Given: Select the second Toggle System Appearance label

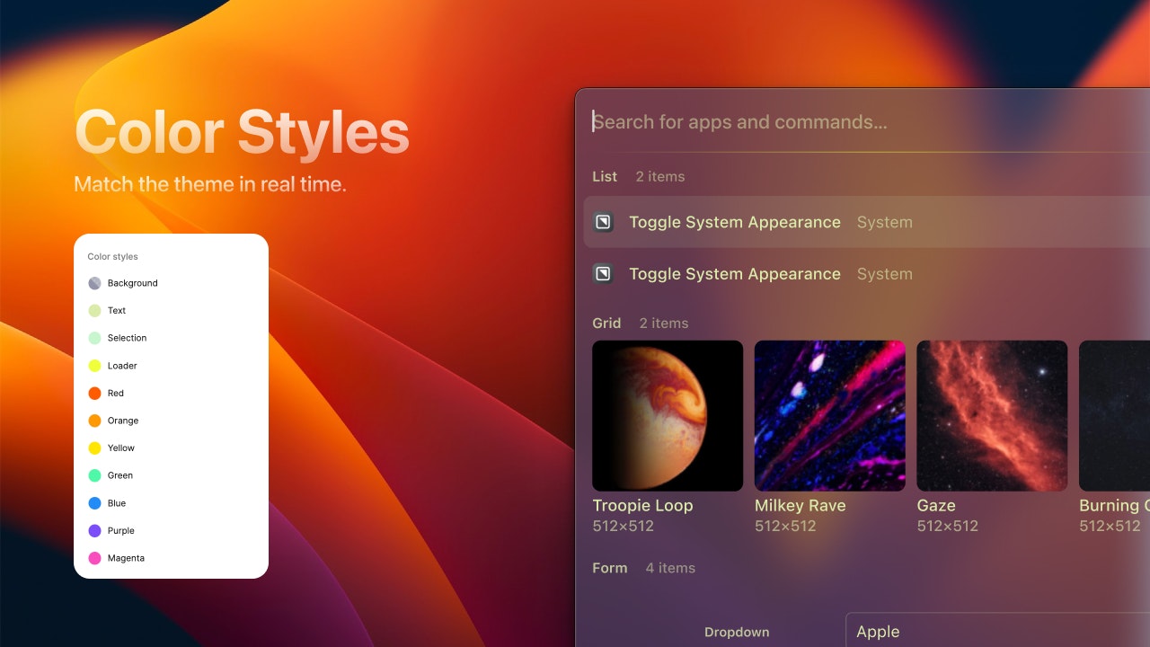Looking at the screenshot, I should tap(735, 274).
